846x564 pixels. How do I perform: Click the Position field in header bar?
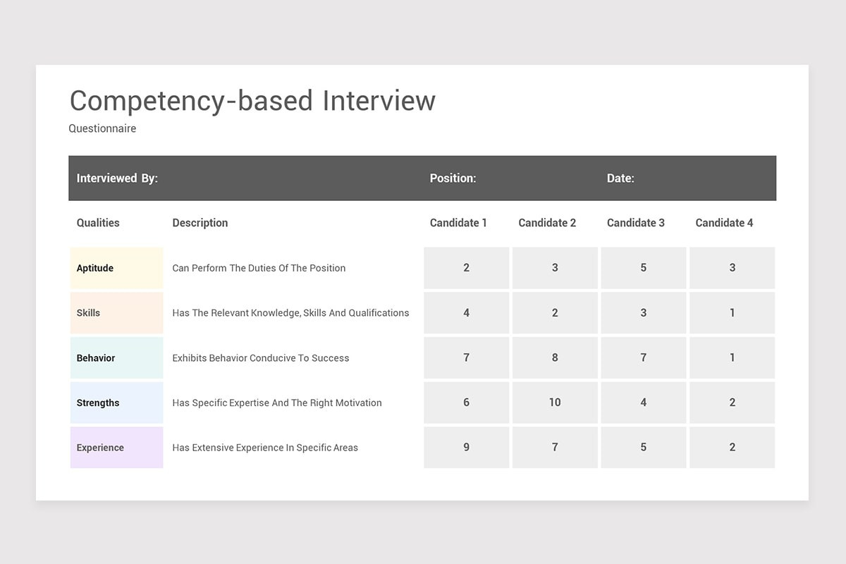(x=453, y=178)
